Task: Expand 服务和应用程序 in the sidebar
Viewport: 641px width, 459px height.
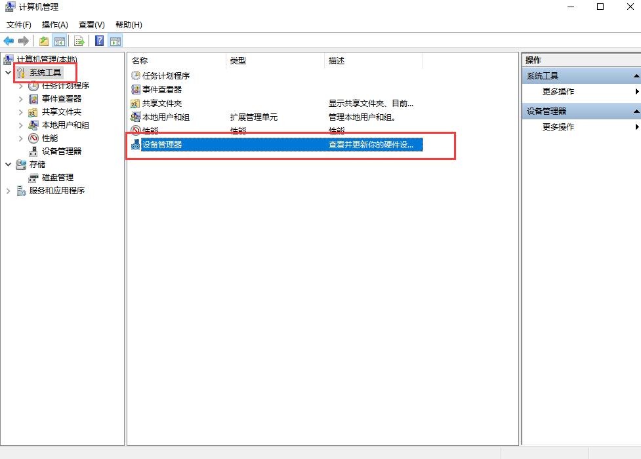Action: tap(7, 191)
